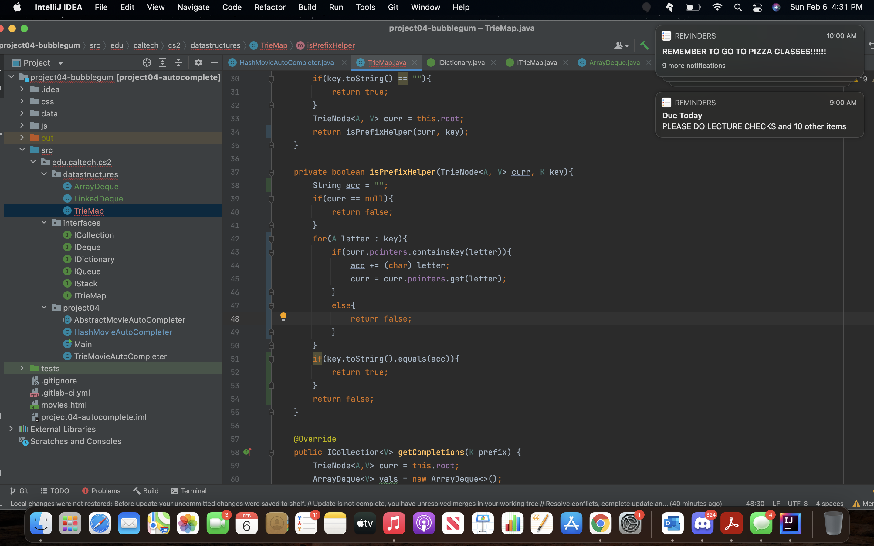
Task: Open TrieMovieAutoCompleter in project tree
Action: [x=120, y=356]
